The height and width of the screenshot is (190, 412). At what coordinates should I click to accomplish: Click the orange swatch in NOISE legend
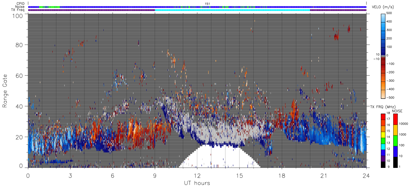[x=395, y=130]
